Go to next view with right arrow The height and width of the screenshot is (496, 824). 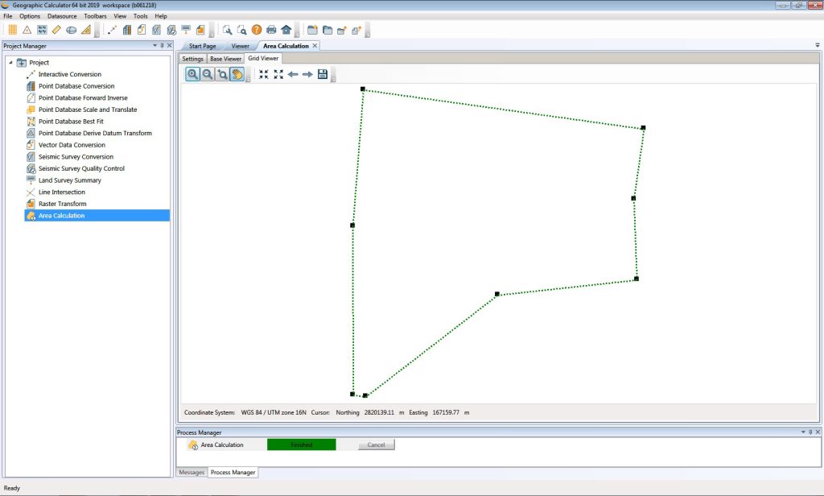pos(307,74)
